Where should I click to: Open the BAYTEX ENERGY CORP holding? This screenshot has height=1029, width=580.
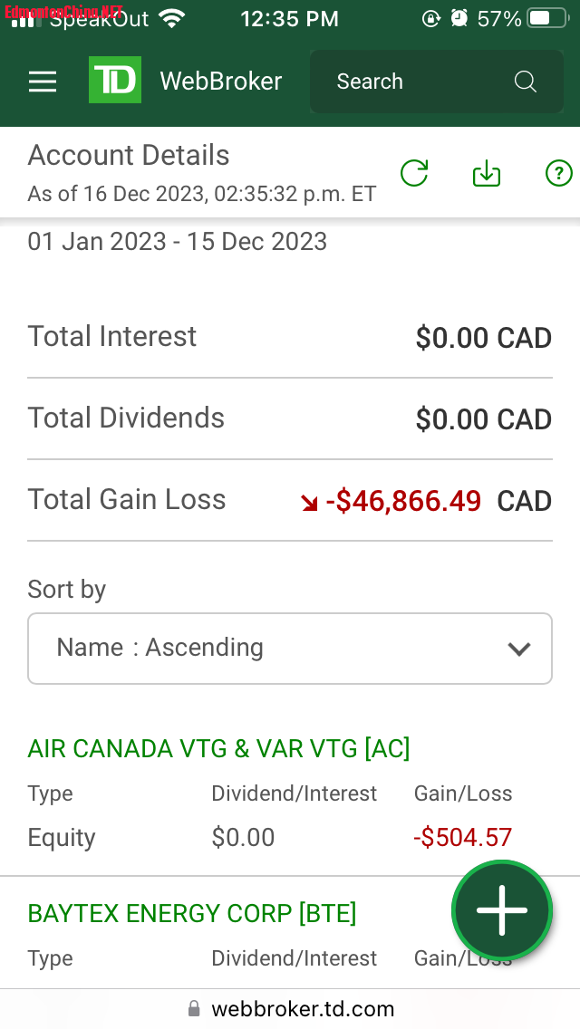pos(192,913)
